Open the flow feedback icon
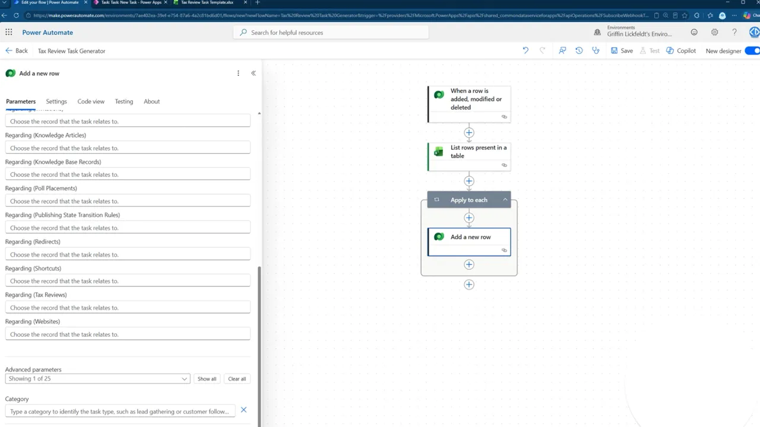The width and height of the screenshot is (760, 427). point(562,50)
